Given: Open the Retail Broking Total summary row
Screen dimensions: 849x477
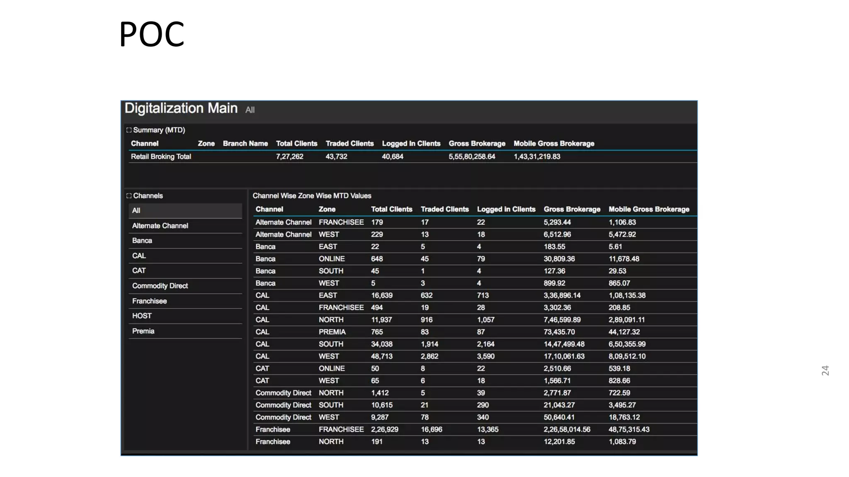Looking at the screenshot, I should (161, 157).
